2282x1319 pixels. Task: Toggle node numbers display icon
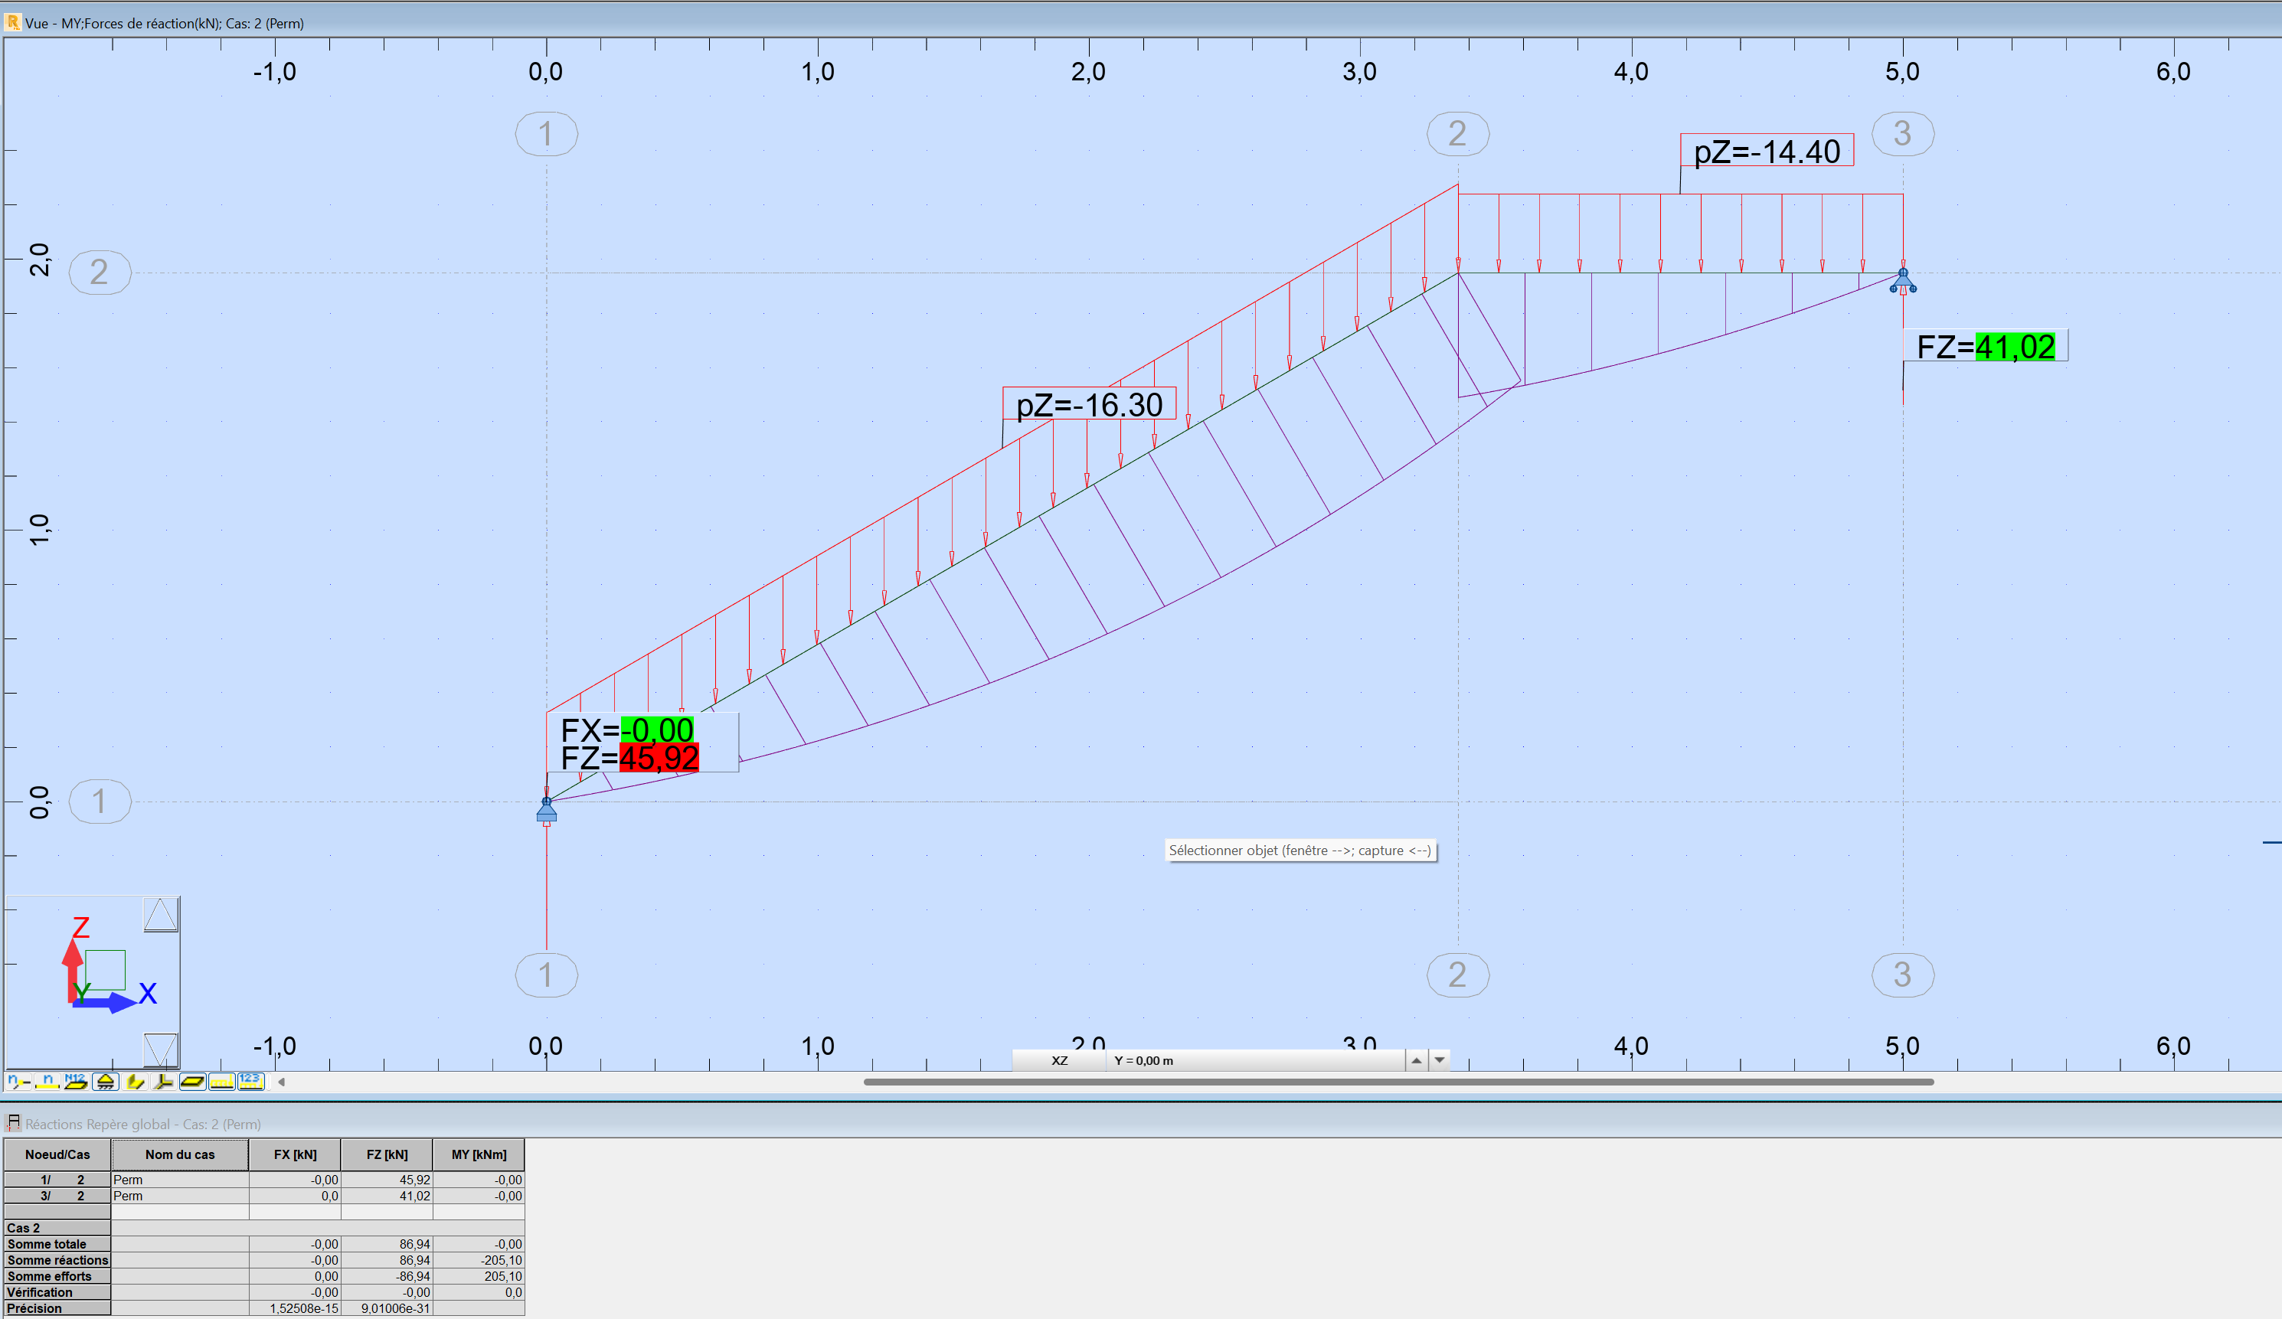18,1081
